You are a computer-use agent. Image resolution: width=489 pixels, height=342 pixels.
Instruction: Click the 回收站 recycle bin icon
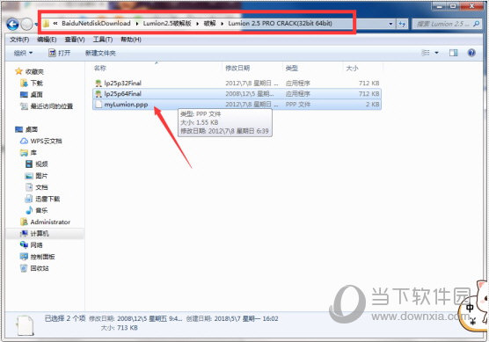tap(24, 268)
